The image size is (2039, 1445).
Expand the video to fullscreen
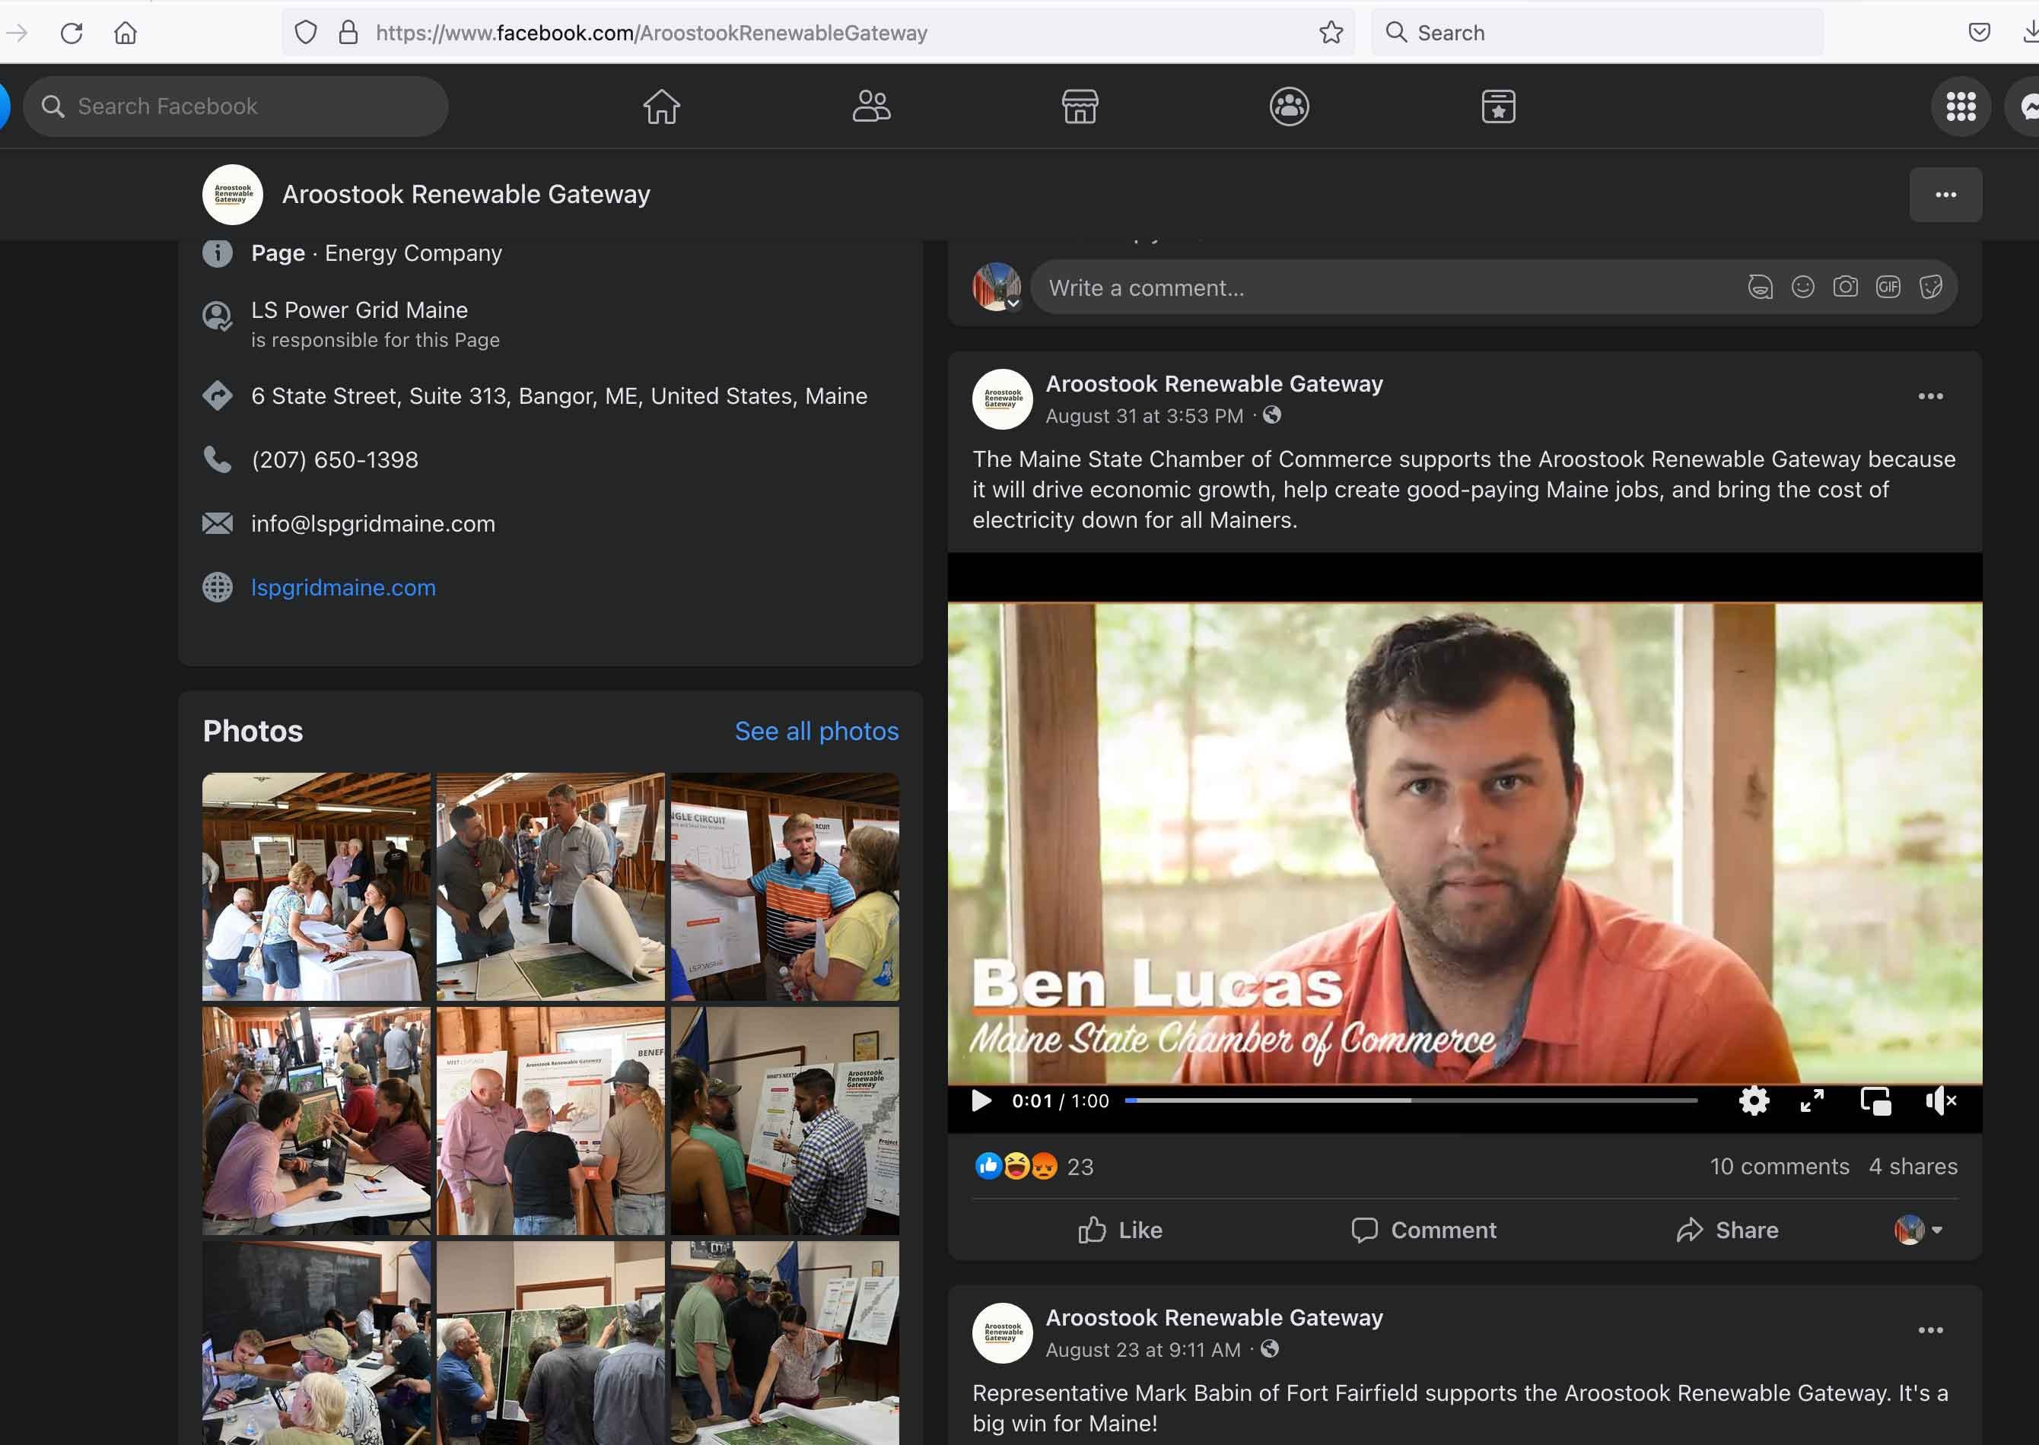pyautogui.click(x=1812, y=1100)
